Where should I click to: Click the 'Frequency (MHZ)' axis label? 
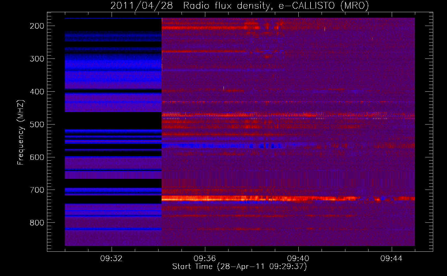click(x=21, y=132)
